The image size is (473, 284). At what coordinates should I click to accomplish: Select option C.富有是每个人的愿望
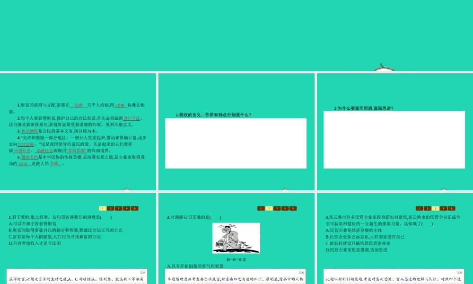55,237
